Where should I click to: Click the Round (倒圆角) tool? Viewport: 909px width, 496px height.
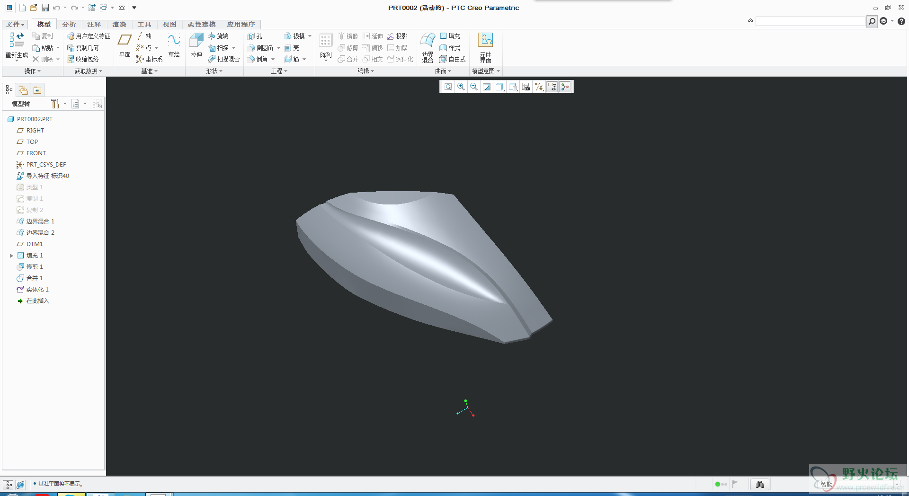click(x=260, y=48)
